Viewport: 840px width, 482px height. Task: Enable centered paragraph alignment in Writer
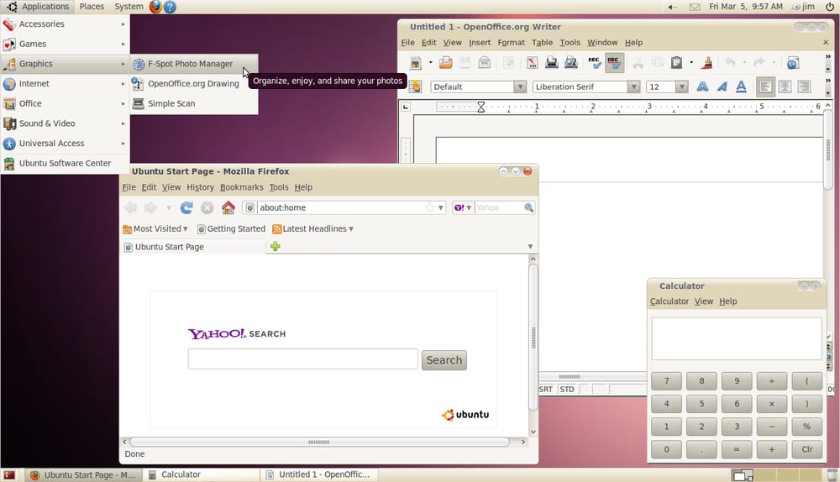tap(785, 86)
